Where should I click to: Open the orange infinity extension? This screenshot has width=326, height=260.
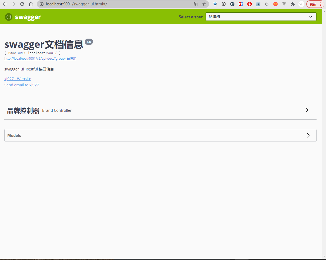pos(275,4)
